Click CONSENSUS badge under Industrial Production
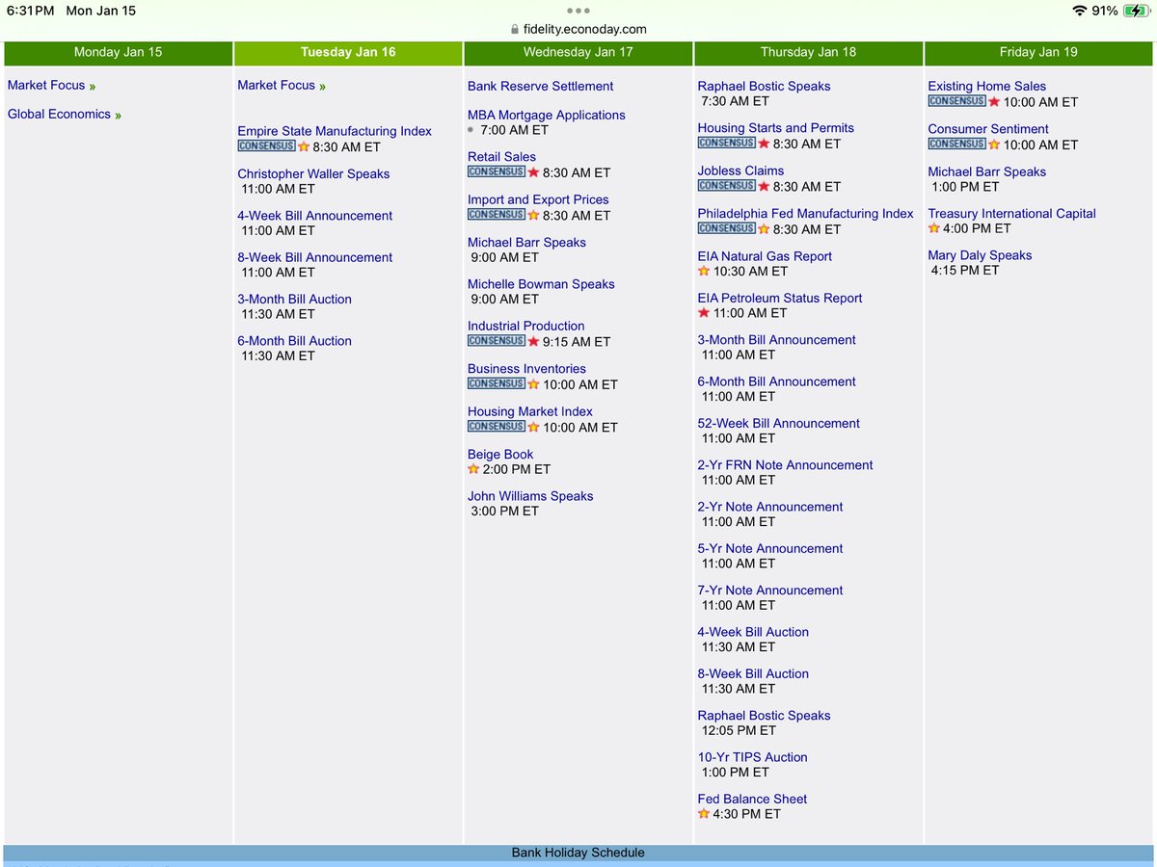The image size is (1157, 867). click(x=497, y=340)
